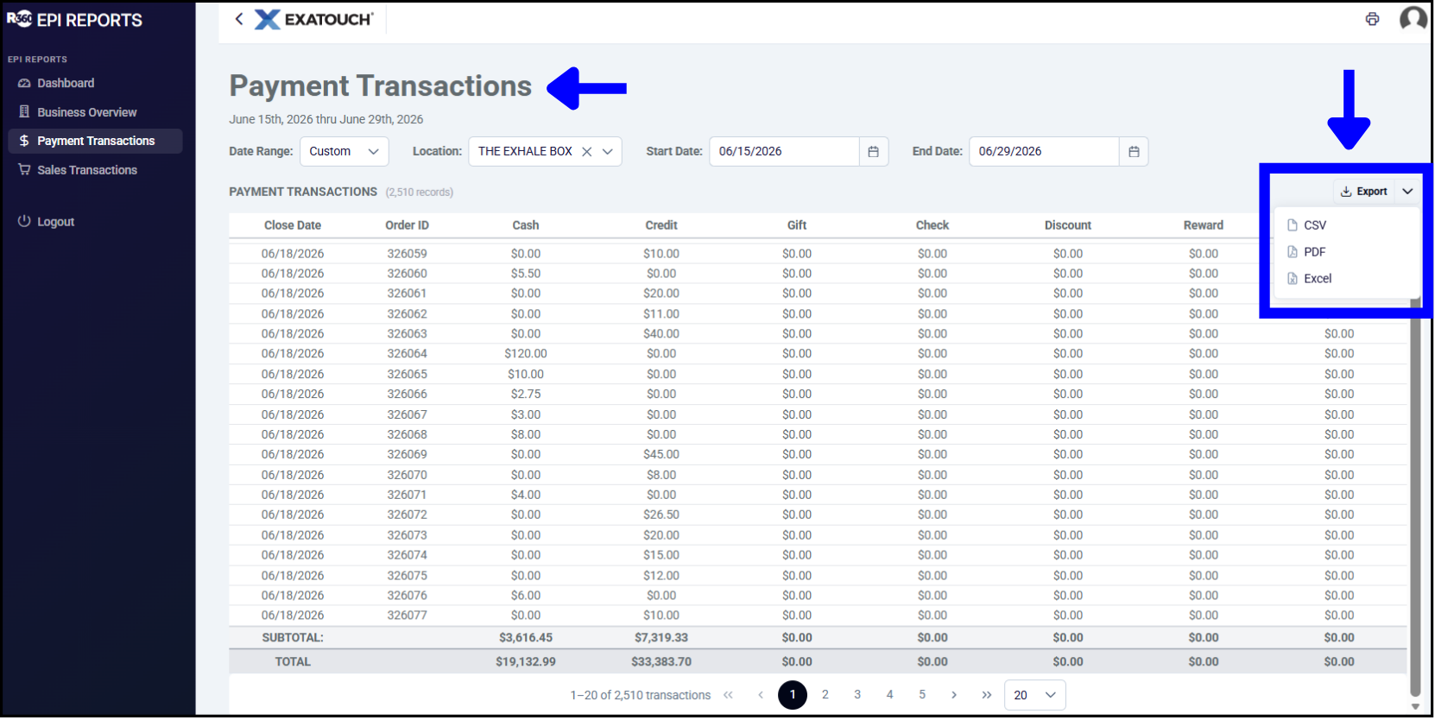Click the 2,510 records count label
The image size is (1435, 720).
tap(420, 192)
